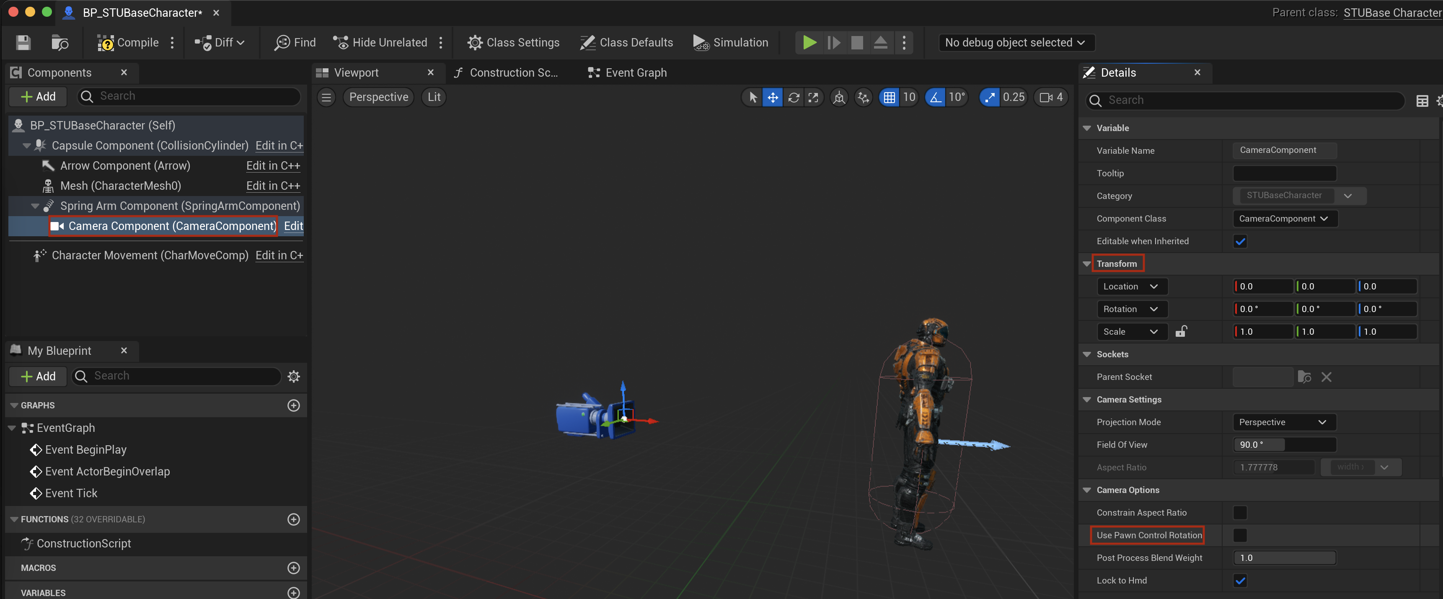
Task: Select Character Movement component
Action: 150,255
